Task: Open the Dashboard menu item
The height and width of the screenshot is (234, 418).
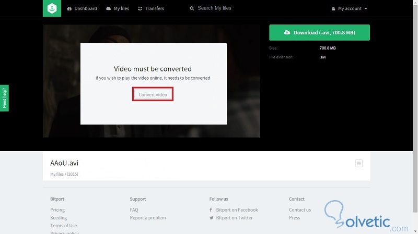Action: [82, 8]
